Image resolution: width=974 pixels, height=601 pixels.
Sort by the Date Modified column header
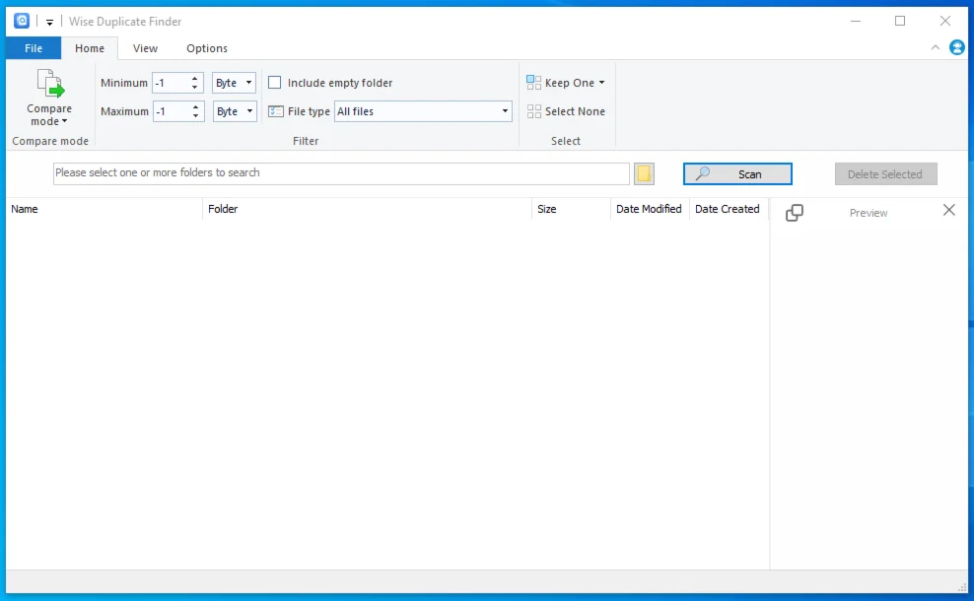[650, 209]
